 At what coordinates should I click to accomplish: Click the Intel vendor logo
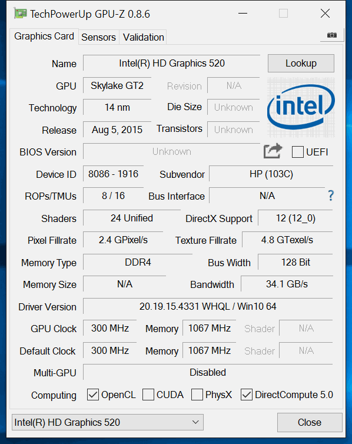(x=301, y=108)
